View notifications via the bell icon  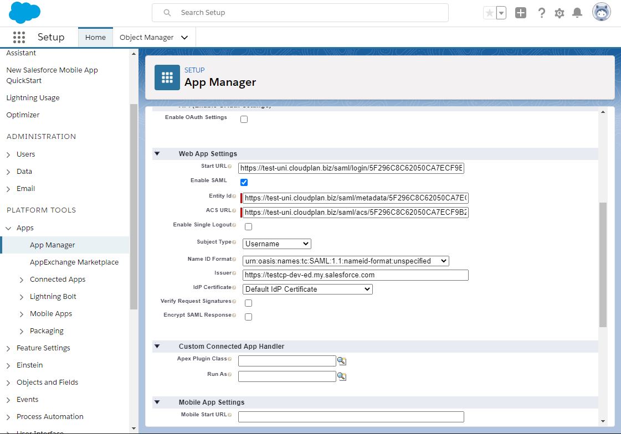(x=578, y=12)
